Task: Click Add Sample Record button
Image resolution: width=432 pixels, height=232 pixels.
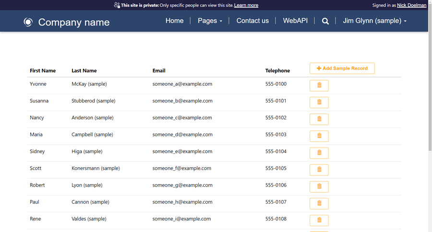Action: point(342,68)
